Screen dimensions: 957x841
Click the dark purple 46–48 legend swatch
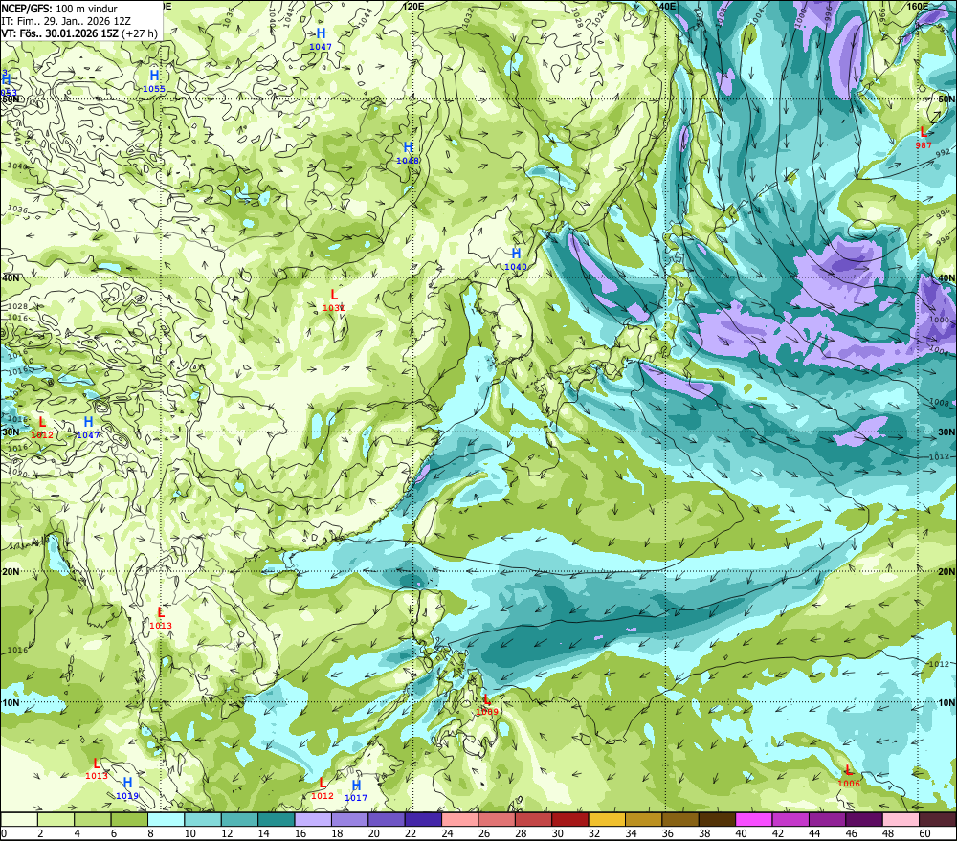[863, 819]
